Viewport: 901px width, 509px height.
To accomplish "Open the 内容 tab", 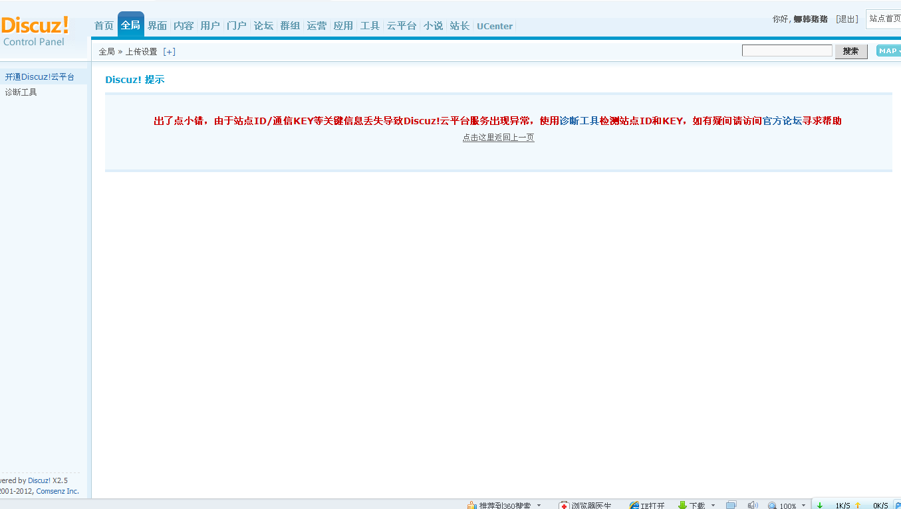I will tap(184, 26).
